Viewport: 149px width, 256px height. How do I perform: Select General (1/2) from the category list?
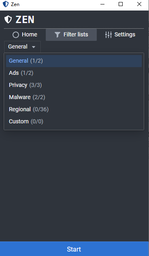click(74, 61)
